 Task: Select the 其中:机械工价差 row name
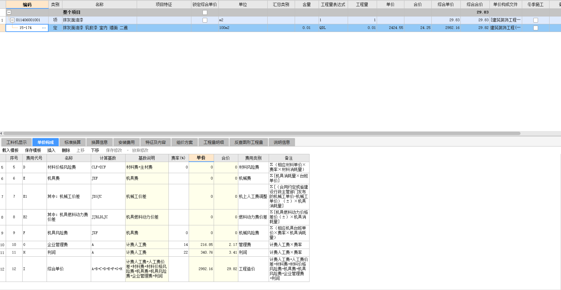[x=69, y=197]
